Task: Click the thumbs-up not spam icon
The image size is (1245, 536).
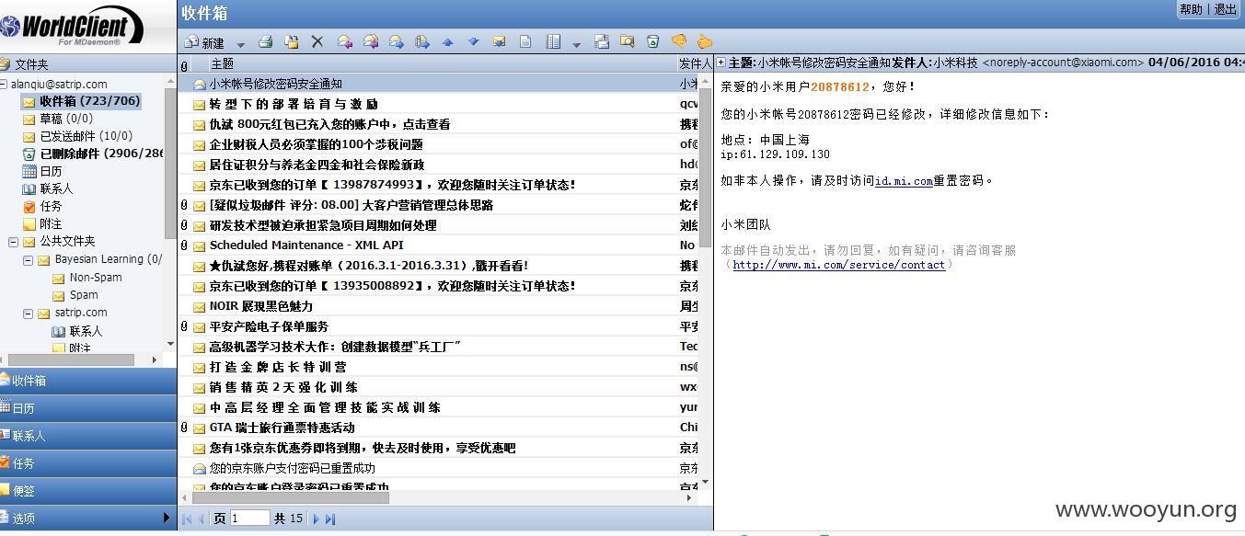Action: tap(704, 41)
